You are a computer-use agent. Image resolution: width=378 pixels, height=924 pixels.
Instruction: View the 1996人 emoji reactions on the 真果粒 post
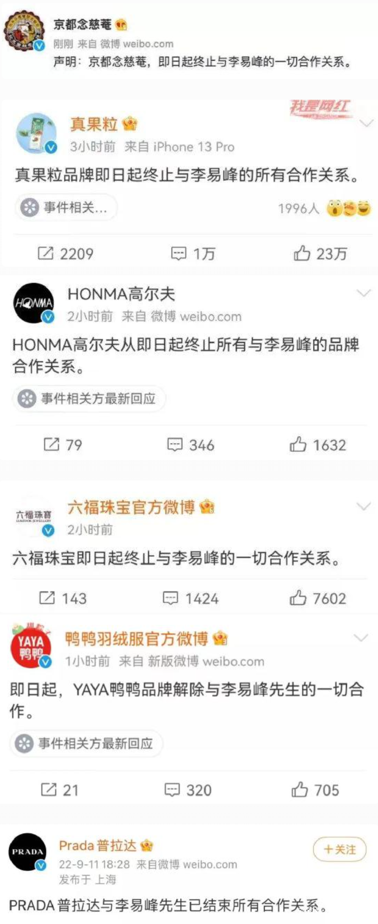pos(325,208)
